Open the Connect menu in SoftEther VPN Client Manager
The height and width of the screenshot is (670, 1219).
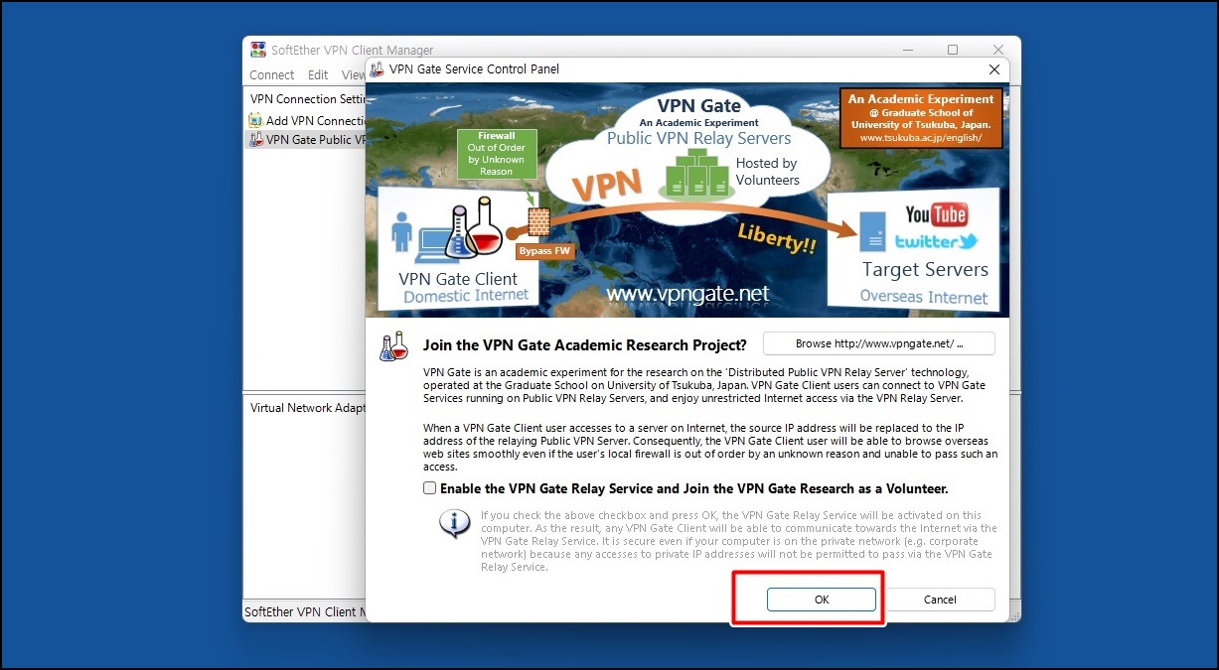click(271, 74)
